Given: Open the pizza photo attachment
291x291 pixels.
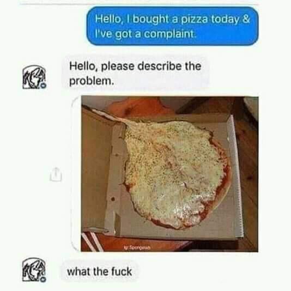Looking at the screenshot, I should (x=169, y=174).
